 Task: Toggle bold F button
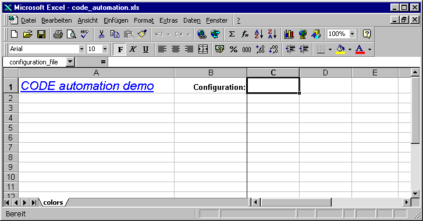tap(120, 49)
